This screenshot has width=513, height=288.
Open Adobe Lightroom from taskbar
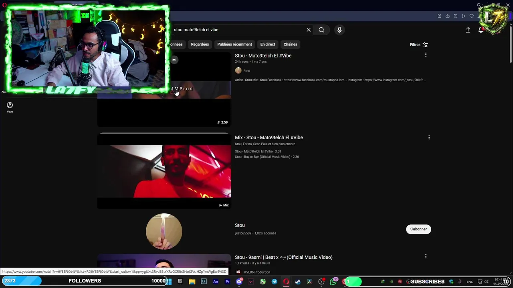coord(204,282)
